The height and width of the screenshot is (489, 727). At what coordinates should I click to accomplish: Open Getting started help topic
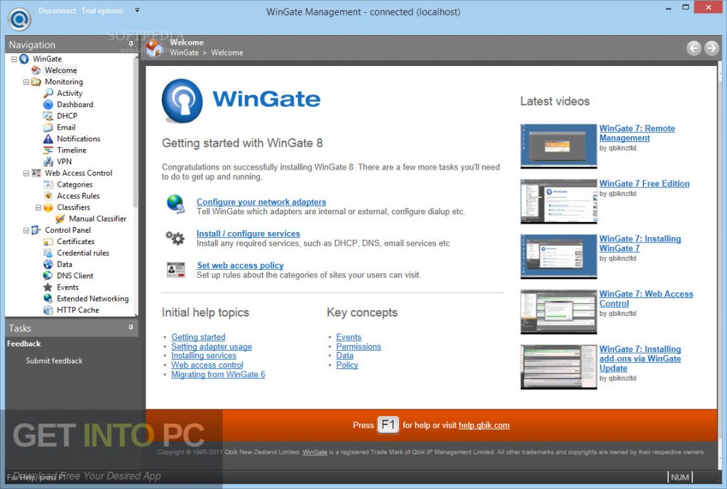coord(199,337)
